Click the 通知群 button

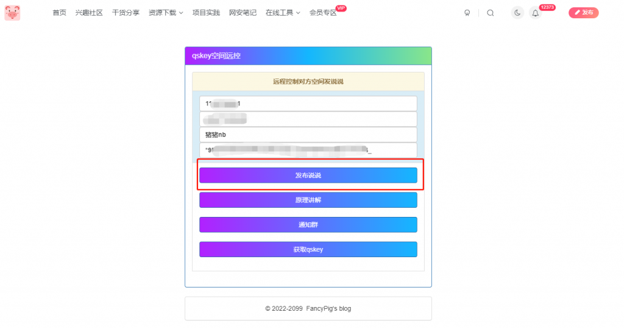(x=308, y=225)
